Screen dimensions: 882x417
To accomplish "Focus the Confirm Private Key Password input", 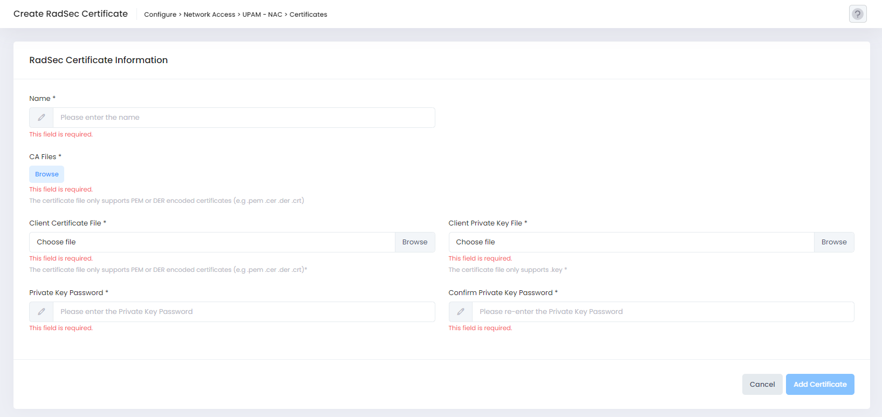I will (x=662, y=312).
